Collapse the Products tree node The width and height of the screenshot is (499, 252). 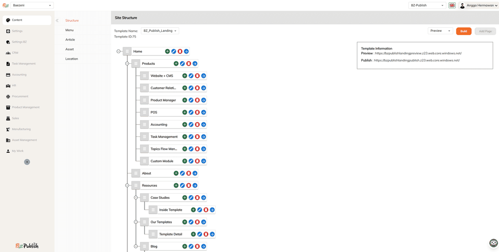[x=127, y=64]
